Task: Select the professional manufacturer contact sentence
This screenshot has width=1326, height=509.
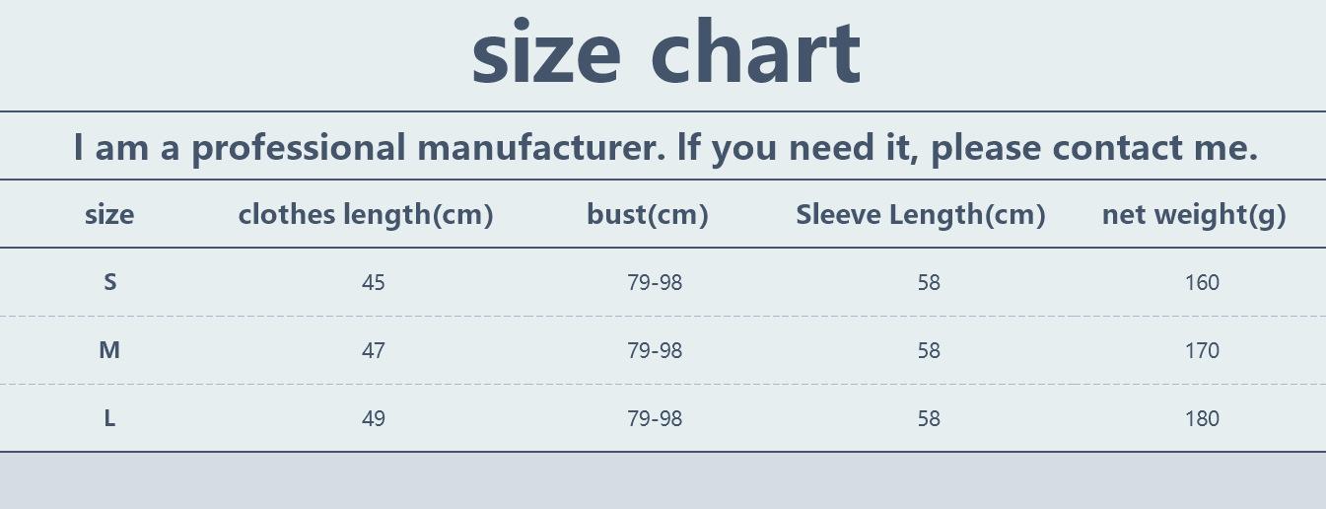Action: [665, 147]
